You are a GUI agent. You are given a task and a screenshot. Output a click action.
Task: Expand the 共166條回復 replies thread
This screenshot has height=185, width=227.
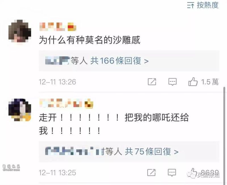click(x=119, y=61)
